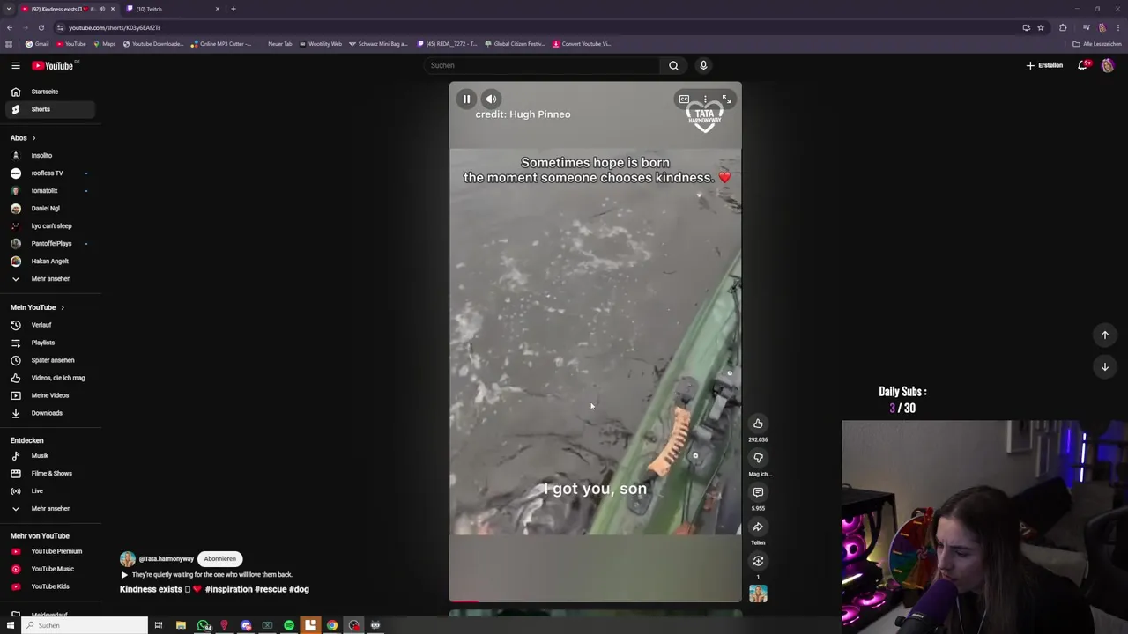Enter fullscreen for the Short

tap(726, 100)
